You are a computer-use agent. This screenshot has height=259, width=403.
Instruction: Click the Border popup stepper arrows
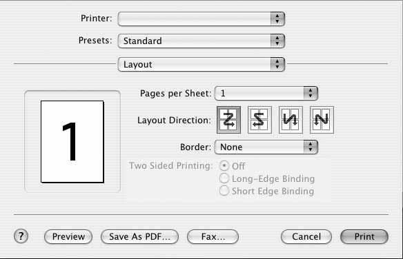click(x=311, y=147)
